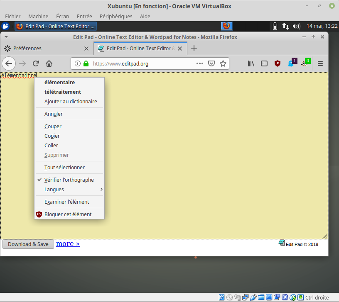This screenshot has width=339, height=302.
Task: Go to the Firefox home page icon
Action: 49,63
